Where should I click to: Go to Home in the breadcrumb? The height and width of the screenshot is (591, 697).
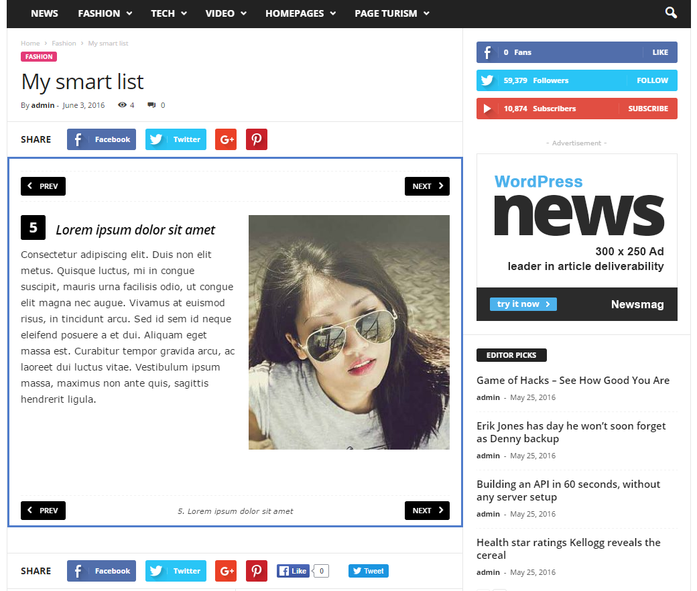coord(30,43)
